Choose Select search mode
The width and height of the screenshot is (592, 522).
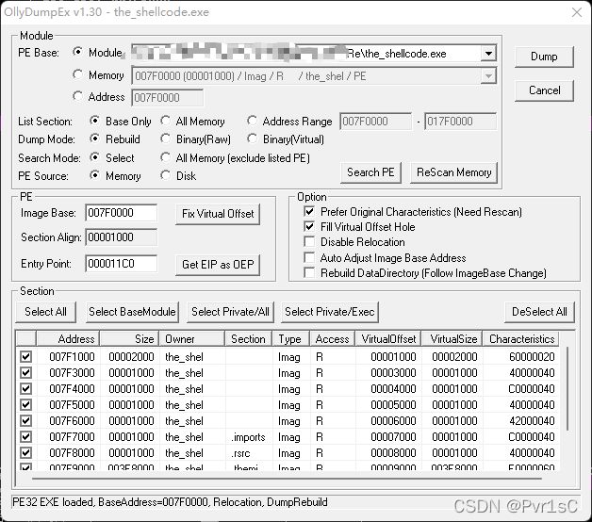pyautogui.click(x=95, y=157)
